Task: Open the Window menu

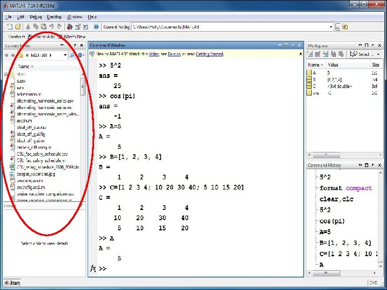Action: pos(75,17)
